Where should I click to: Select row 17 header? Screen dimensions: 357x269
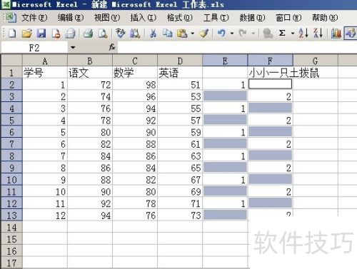tap(11, 263)
